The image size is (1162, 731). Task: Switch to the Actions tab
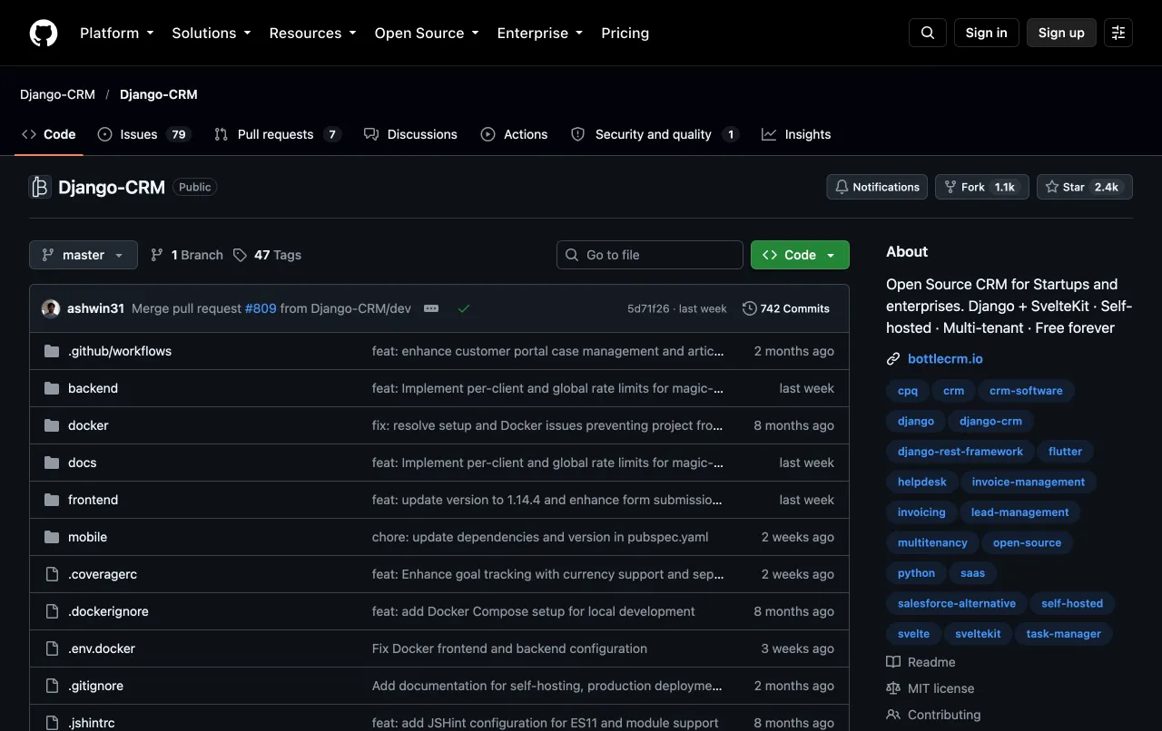point(515,134)
